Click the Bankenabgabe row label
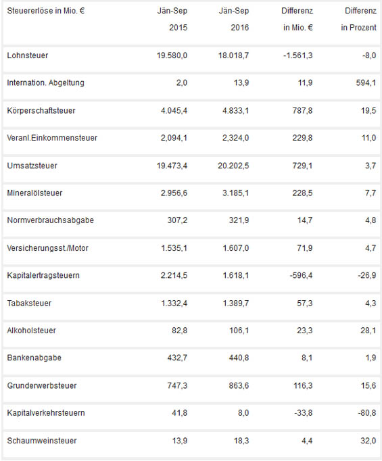 point(34,358)
